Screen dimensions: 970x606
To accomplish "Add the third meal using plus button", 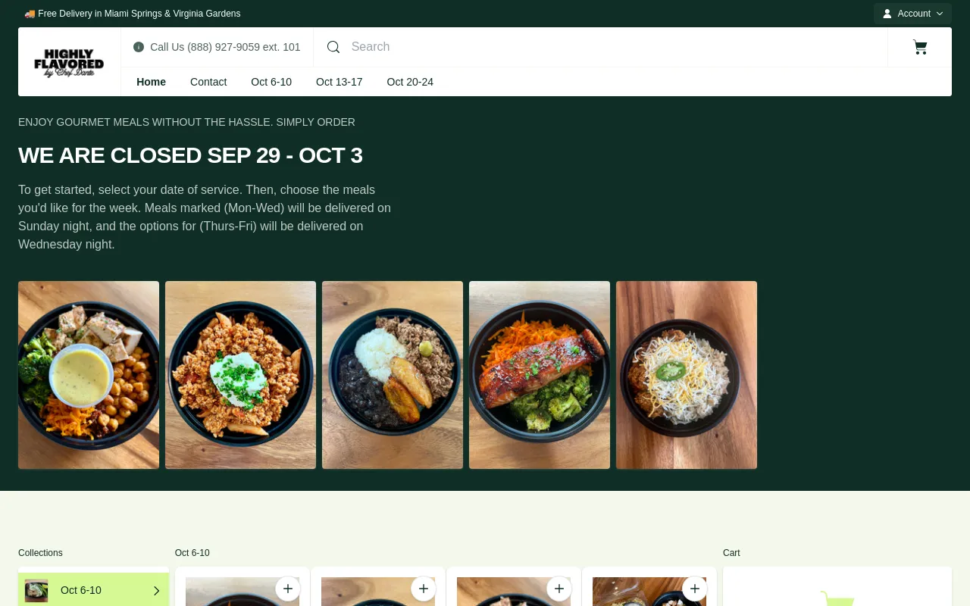I will pyautogui.click(x=559, y=589).
